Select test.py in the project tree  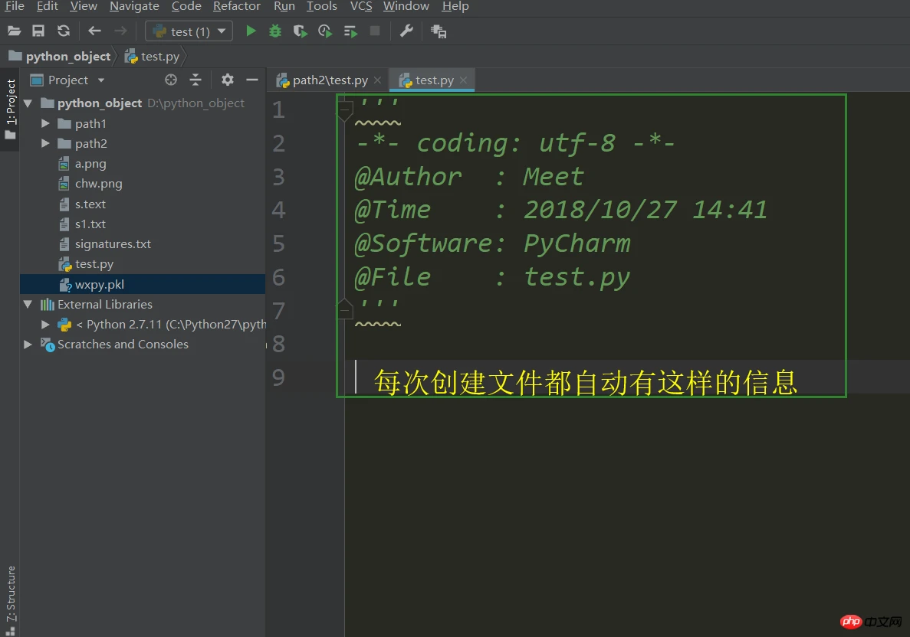(142, 264)
